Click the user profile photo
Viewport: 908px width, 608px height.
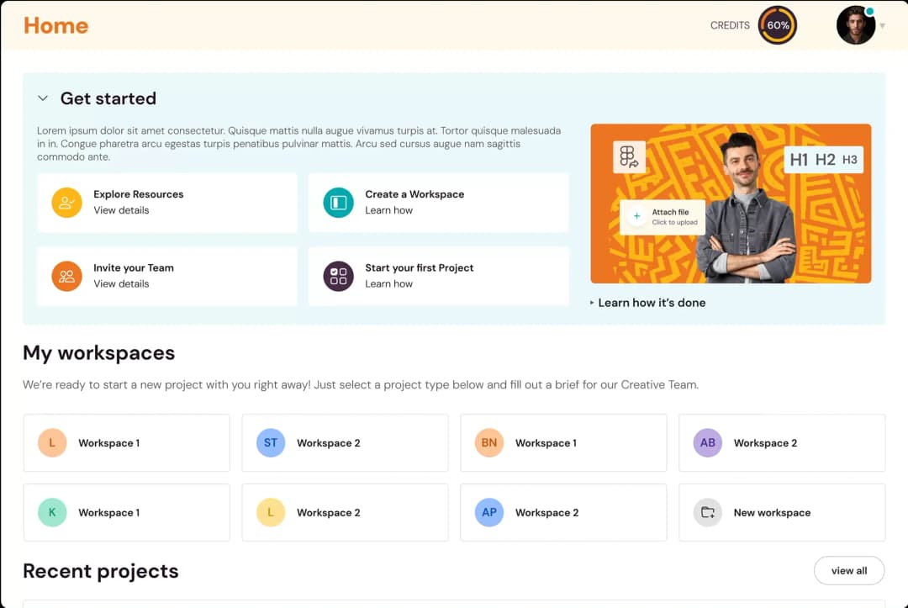(856, 25)
